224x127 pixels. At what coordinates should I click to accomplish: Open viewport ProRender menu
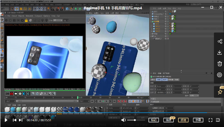tap(124, 13)
